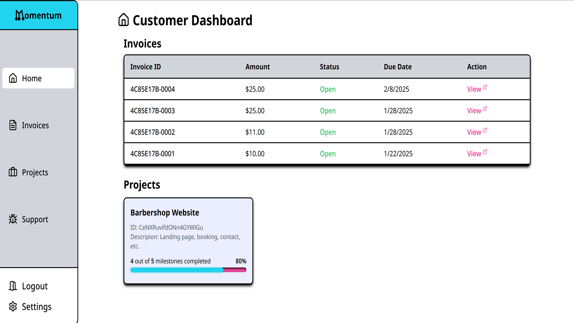Screen dimensions: 574x323
Task: Open external link icon for invoice 0001
Action: coord(485,152)
